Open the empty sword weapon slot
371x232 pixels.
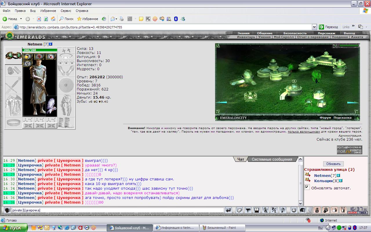tap(14, 85)
